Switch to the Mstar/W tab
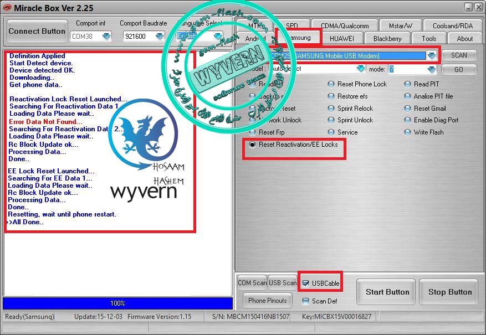This screenshot has height=335, width=486. [x=401, y=25]
